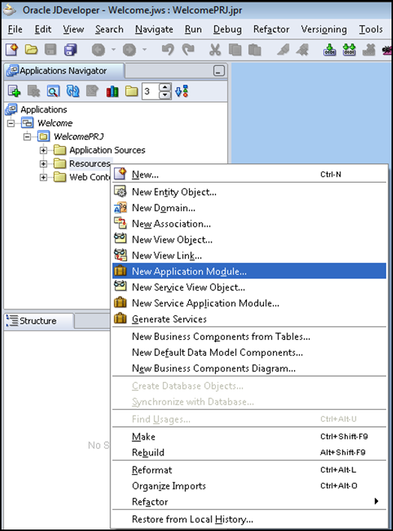Click the Refresh icon in navigator toolbar
Screen dimensions: 393x531
pos(73,91)
